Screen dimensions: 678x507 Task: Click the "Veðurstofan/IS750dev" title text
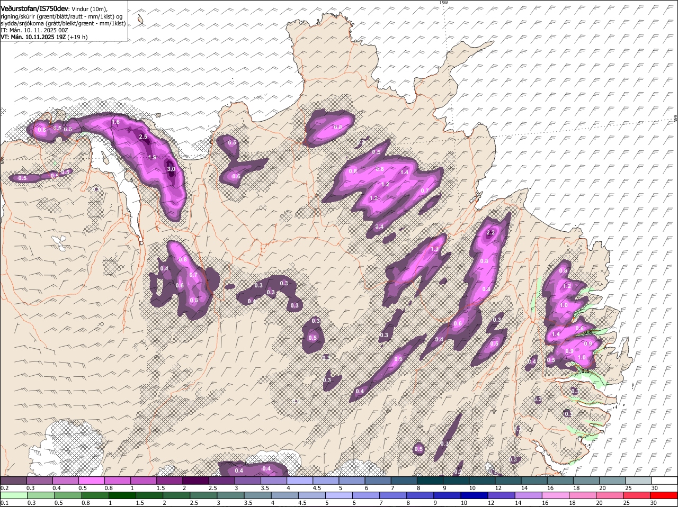click(34, 9)
